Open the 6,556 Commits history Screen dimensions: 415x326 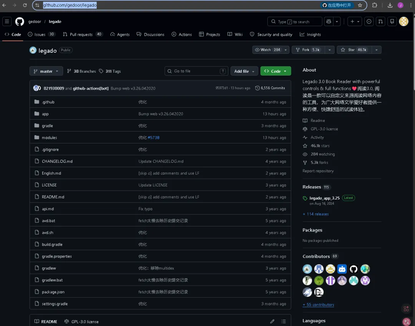coord(270,88)
